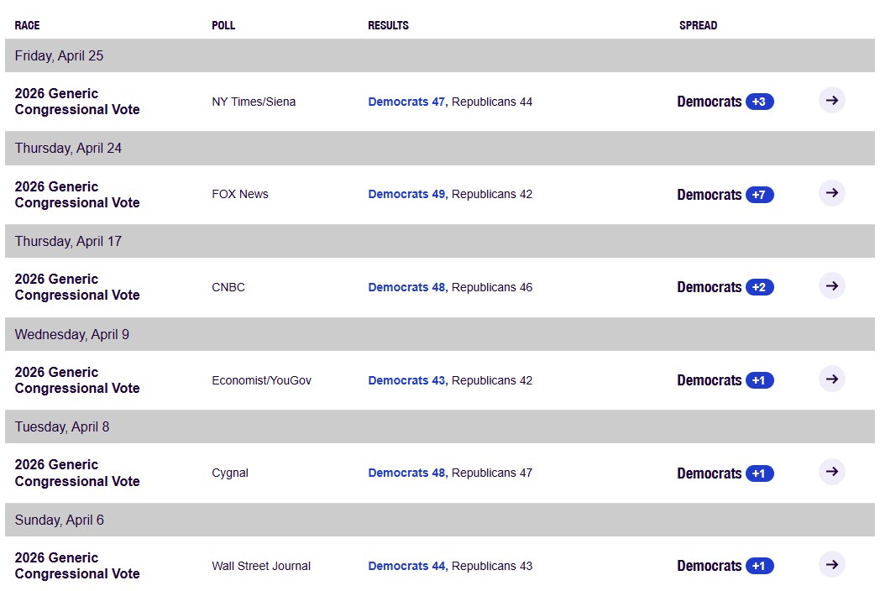Open the Cygnal poll race title link
The height and width of the screenshot is (591, 880).
(77, 473)
